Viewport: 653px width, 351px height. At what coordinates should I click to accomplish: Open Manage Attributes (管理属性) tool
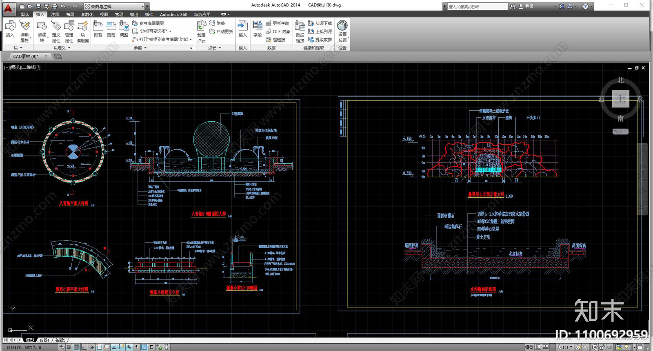pos(69,31)
